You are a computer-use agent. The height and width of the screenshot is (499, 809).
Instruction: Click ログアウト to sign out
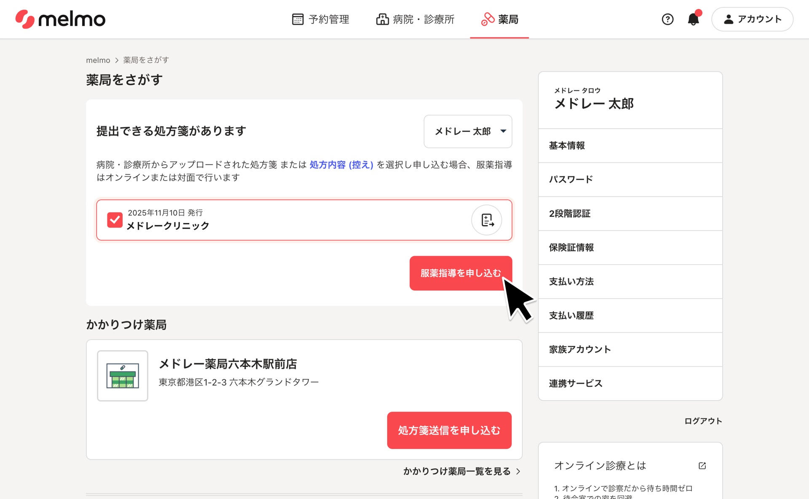coord(703,421)
